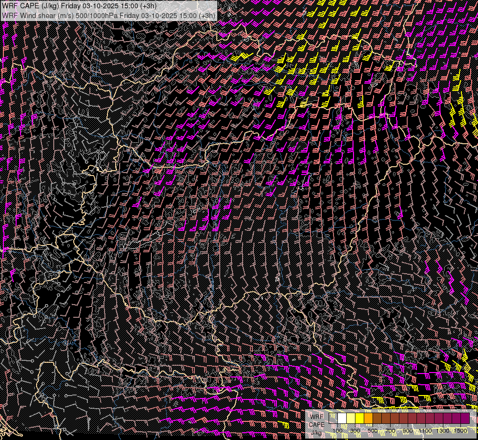Click the CAPE label in the legend
Viewport: 478px width, 440px height.
coord(317,424)
